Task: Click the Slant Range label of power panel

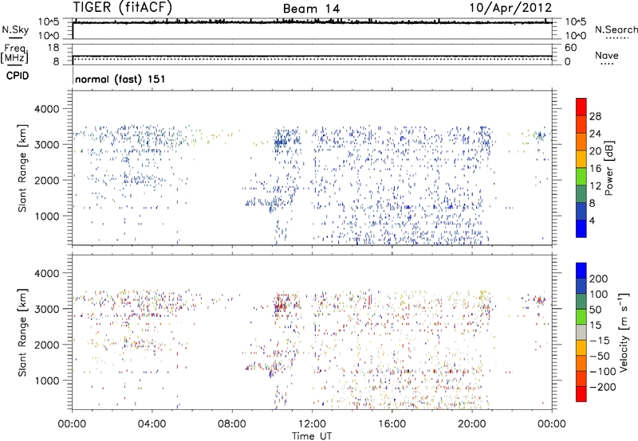Action: (22, 168)
